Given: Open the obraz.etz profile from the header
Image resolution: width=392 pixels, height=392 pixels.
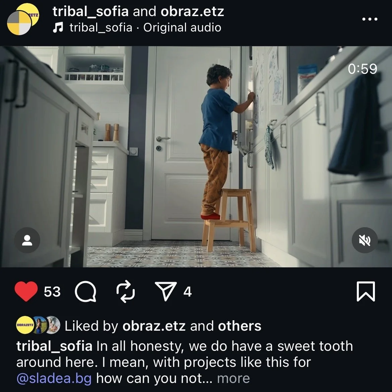Looking at the screenshot, I should tap(192, 12).
